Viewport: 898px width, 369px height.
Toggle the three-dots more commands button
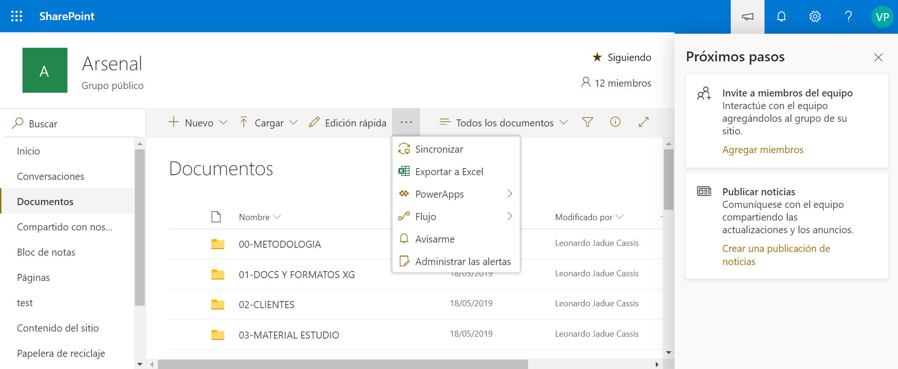point(406,122)
